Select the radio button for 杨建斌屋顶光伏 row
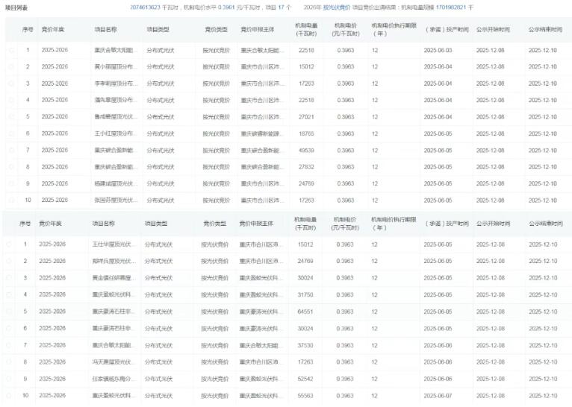This screenshot has width=572, height=407. (x=10, y=183)
